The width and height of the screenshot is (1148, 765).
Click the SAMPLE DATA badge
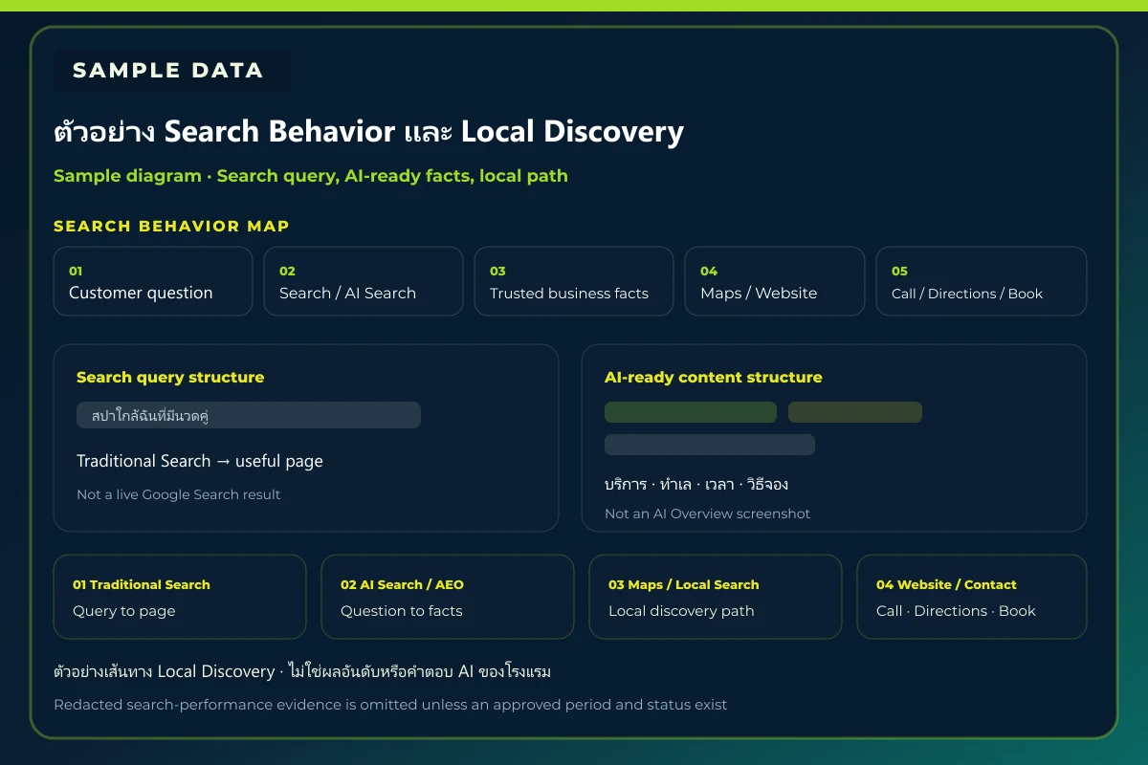click(172, 71)
